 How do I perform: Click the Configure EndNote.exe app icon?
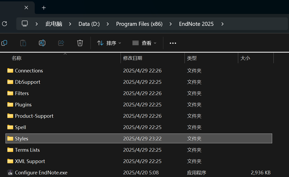(x=10, y=173)
